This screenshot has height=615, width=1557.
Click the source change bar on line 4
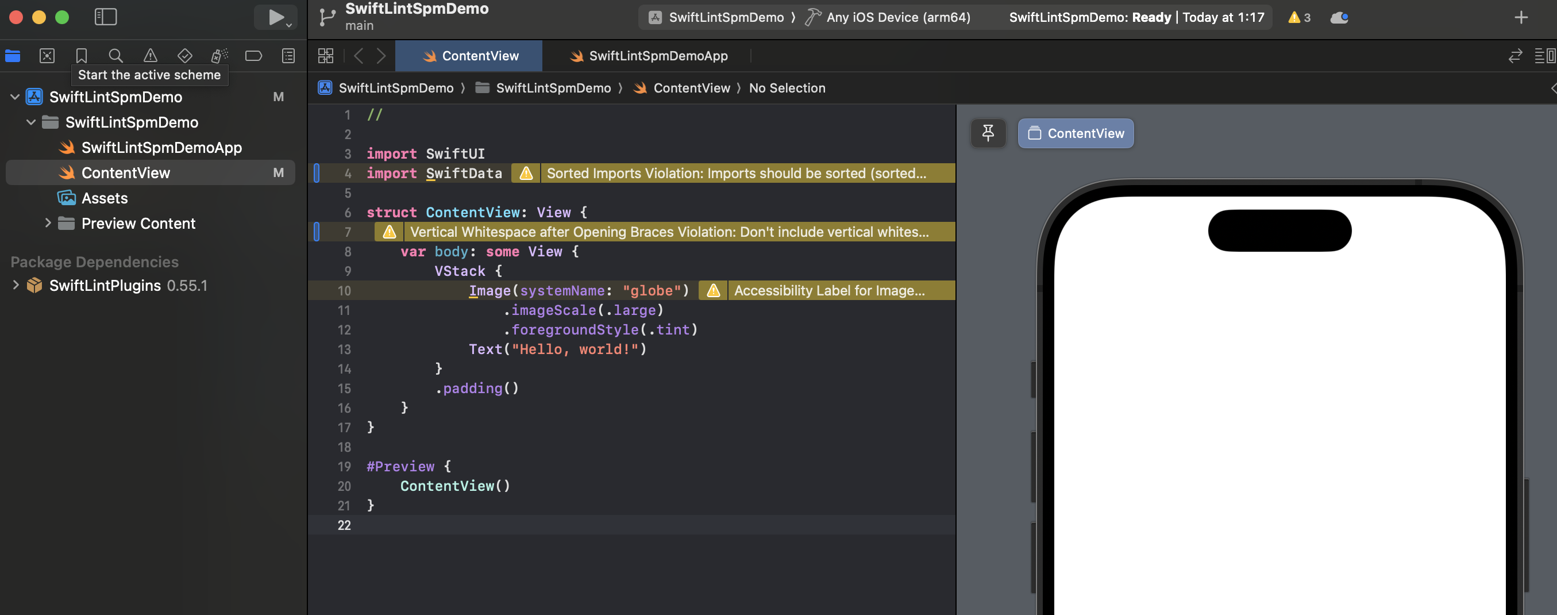316,174
